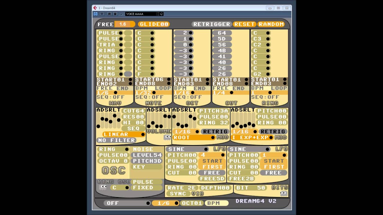The width and height of the screenshot is (383, 215).
Task: Adjust the volume envelope attack slider knob
Action: [x=149, y=126]
